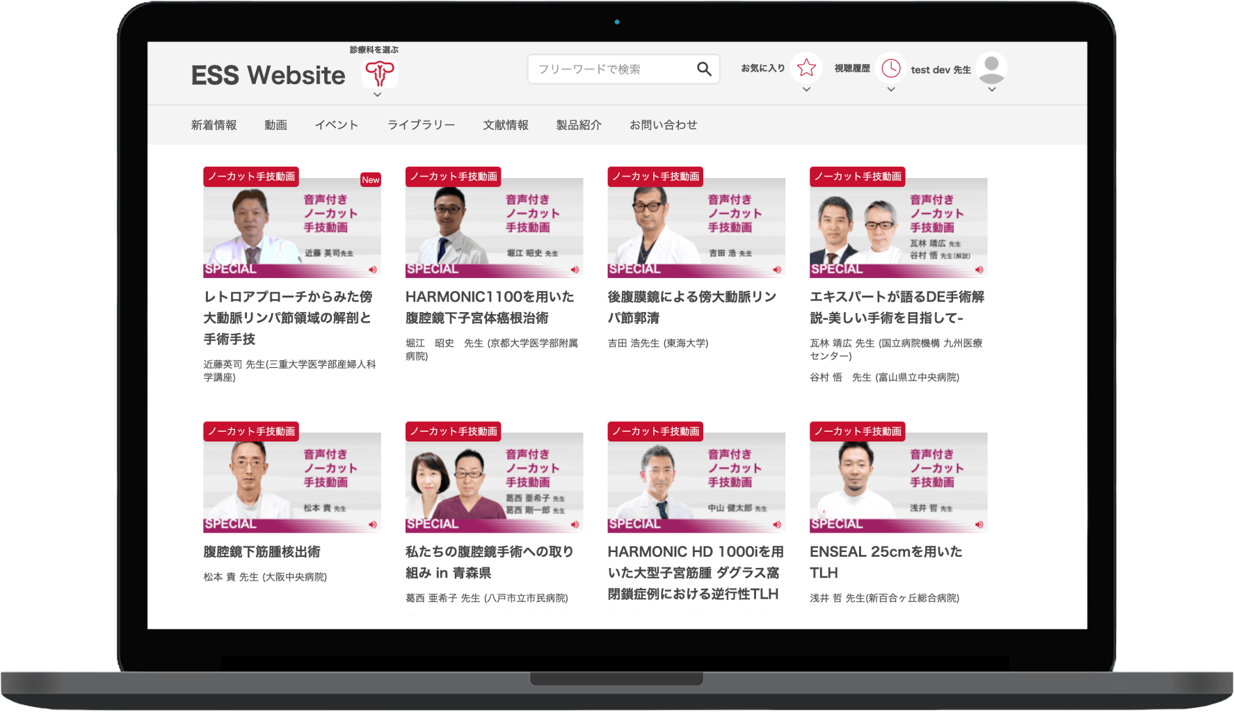
Task: Select the gynecology department icon
Action: point(380,73)
